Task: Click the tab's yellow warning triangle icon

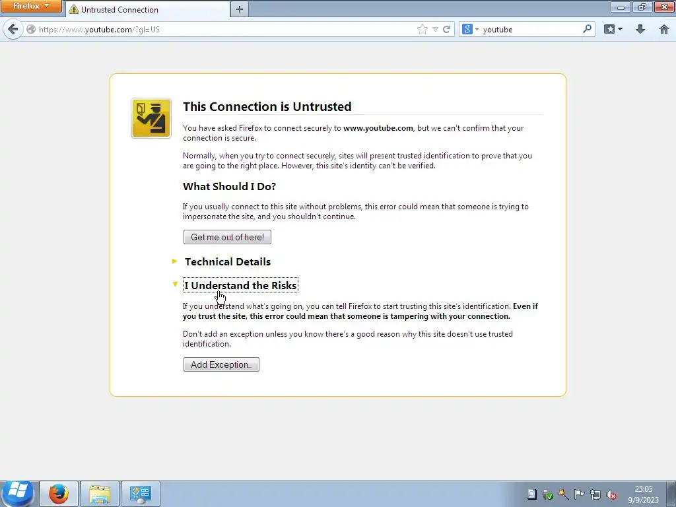Action: (x=74, y=9)
